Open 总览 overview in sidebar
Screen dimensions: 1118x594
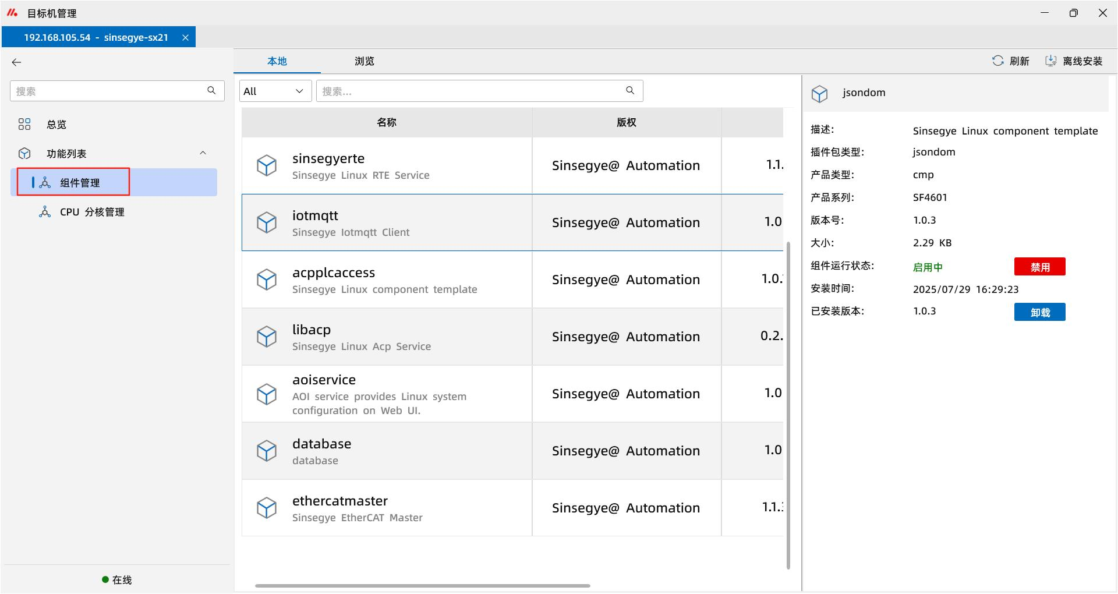pos(56,124)
